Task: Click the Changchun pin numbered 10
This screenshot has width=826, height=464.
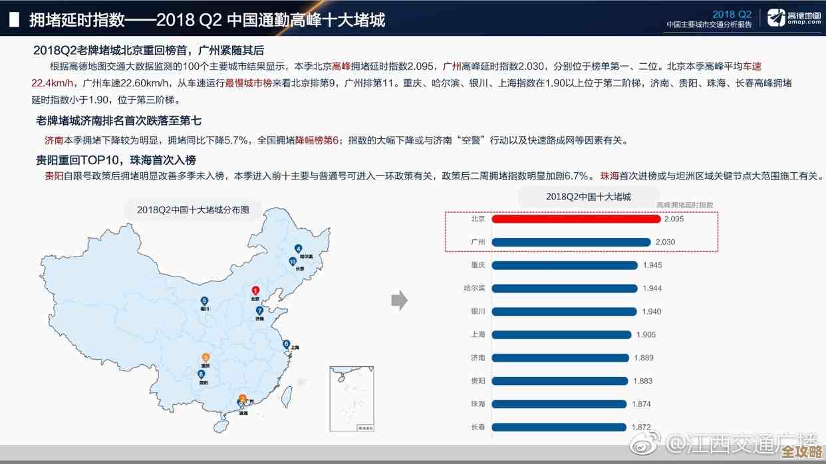Action: (x=292, y=261)
